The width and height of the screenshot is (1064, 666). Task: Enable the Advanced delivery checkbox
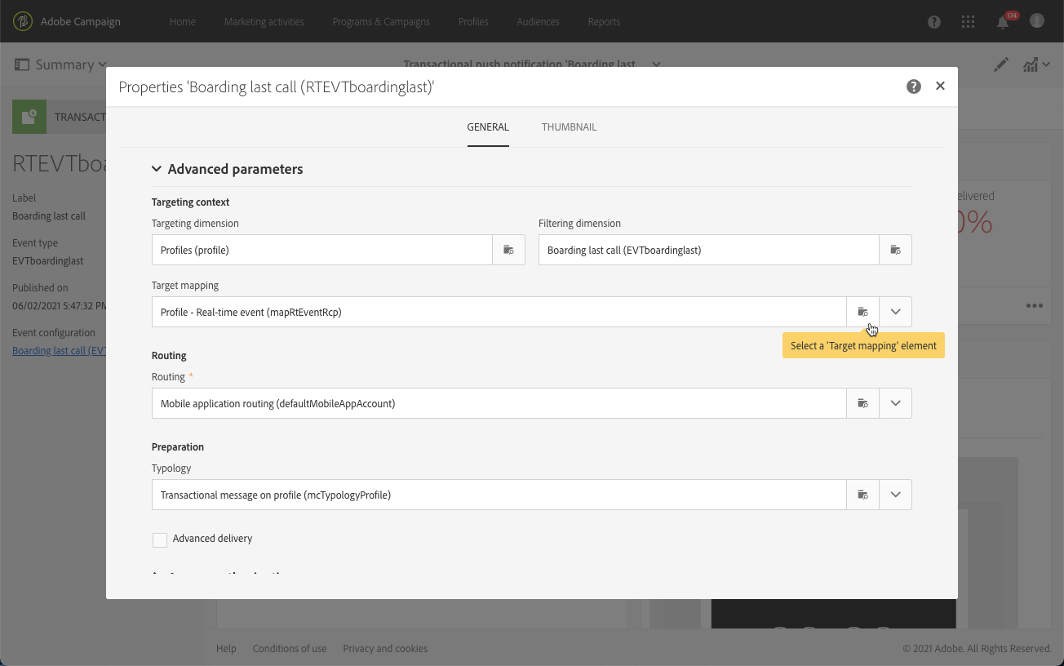coord(160,539)
